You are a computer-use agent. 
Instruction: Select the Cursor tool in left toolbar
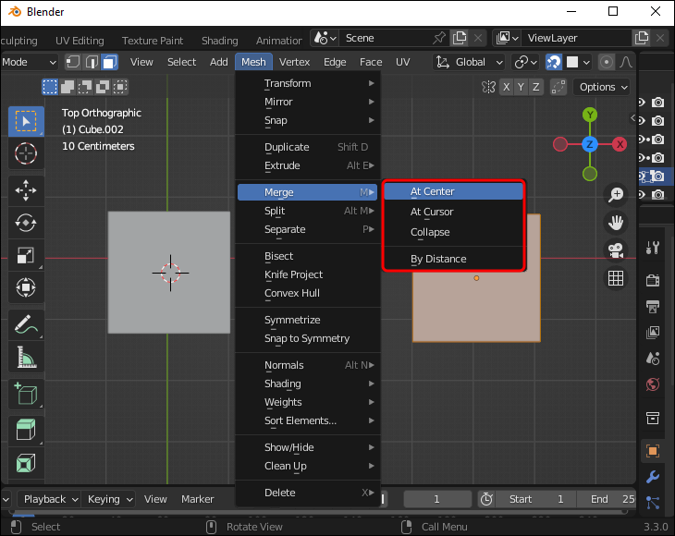click(26, 153)
